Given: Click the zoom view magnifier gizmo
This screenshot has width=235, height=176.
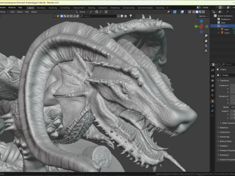Looking at the screenshot, I should 206,36.
